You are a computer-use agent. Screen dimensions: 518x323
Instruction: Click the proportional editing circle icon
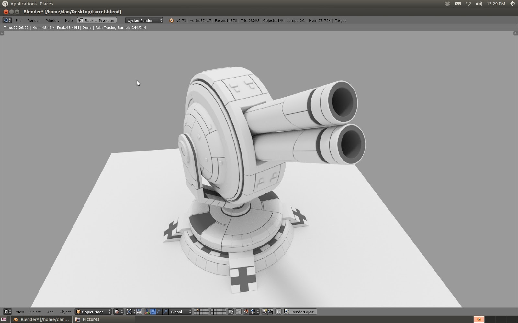tap(239, 312)
